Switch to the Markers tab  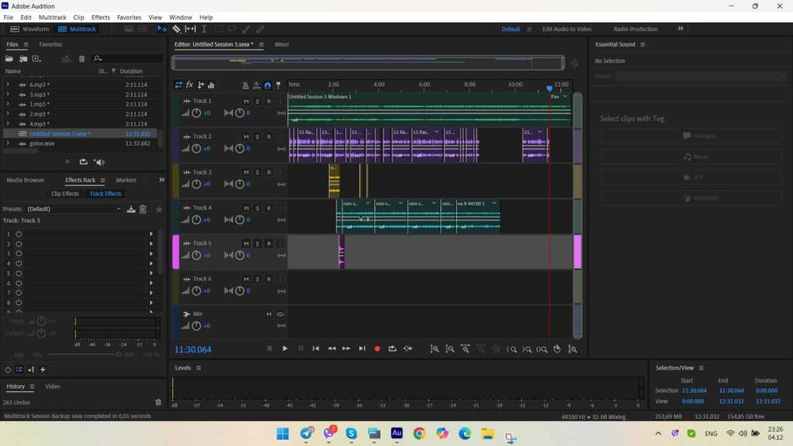click(x=126, y=180)
